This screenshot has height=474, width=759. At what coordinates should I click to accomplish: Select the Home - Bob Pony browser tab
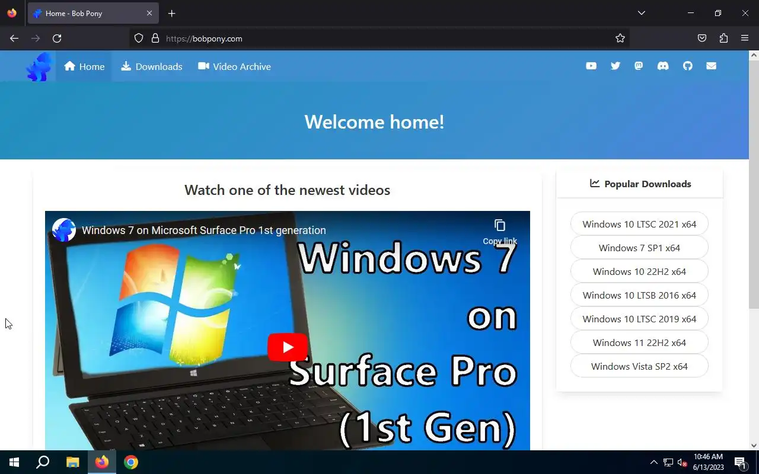[93, 13]
